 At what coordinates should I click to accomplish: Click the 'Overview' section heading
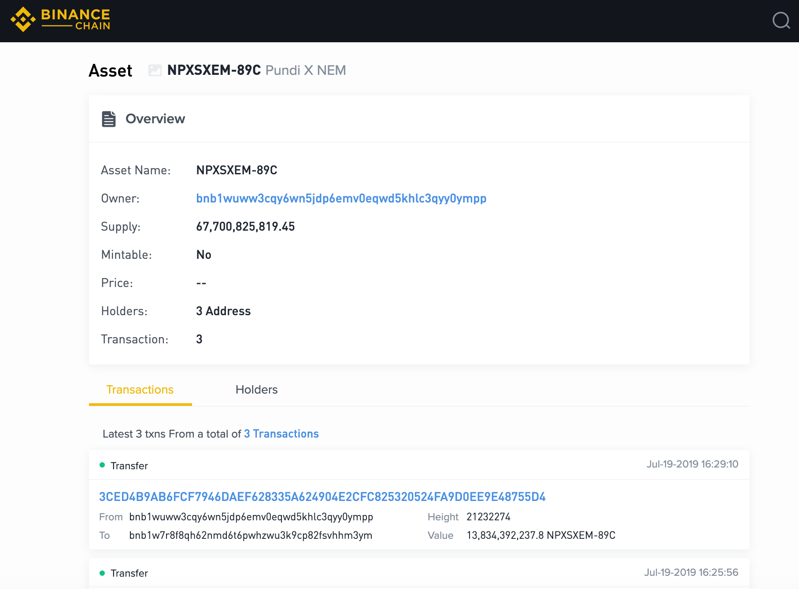[x=155, y=119]
